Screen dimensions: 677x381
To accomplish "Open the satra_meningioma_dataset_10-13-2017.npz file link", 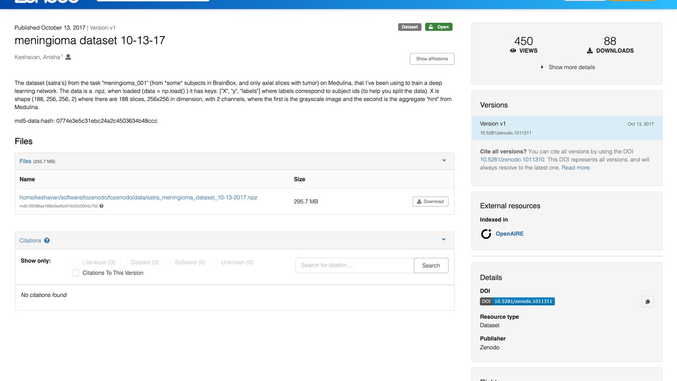I will (x=139, y=197).
